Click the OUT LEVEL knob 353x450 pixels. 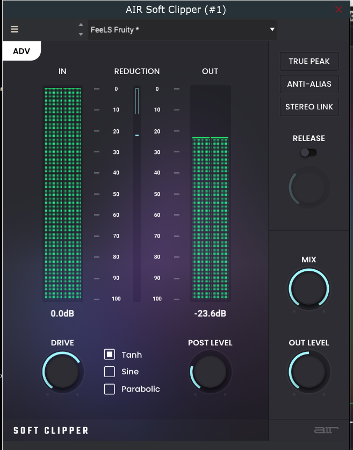pyautogui.click(x=309, y=372)
